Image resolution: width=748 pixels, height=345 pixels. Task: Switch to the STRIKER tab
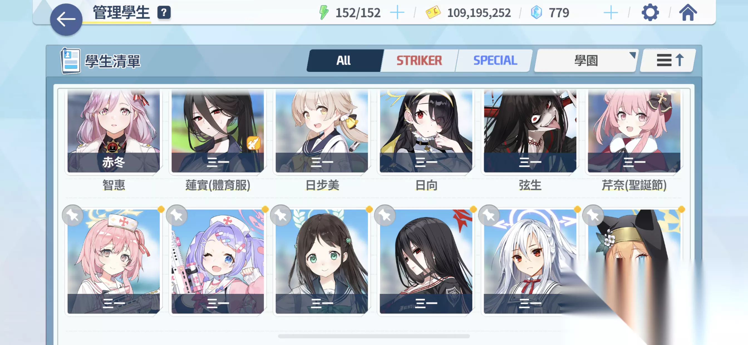[419, 61]
